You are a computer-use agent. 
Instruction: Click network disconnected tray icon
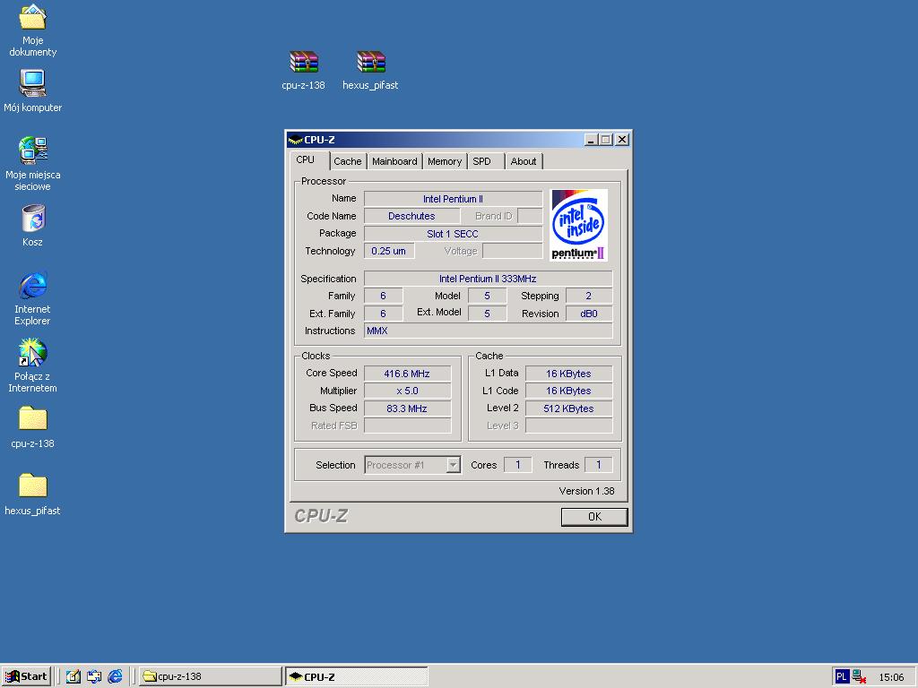(x=859, y=676)
